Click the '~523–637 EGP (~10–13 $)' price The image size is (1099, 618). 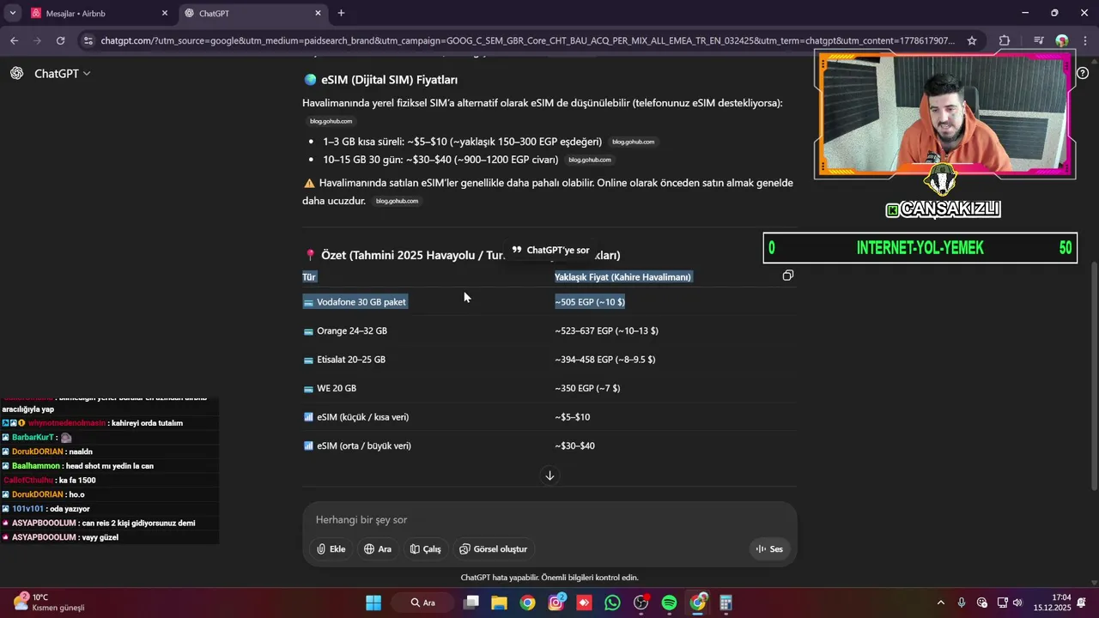(x=606, y=330)
